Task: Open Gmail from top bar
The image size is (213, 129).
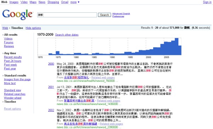Action: pos(65,2)
